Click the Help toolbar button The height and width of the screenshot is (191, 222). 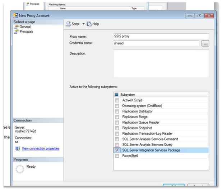click(93, 24)
